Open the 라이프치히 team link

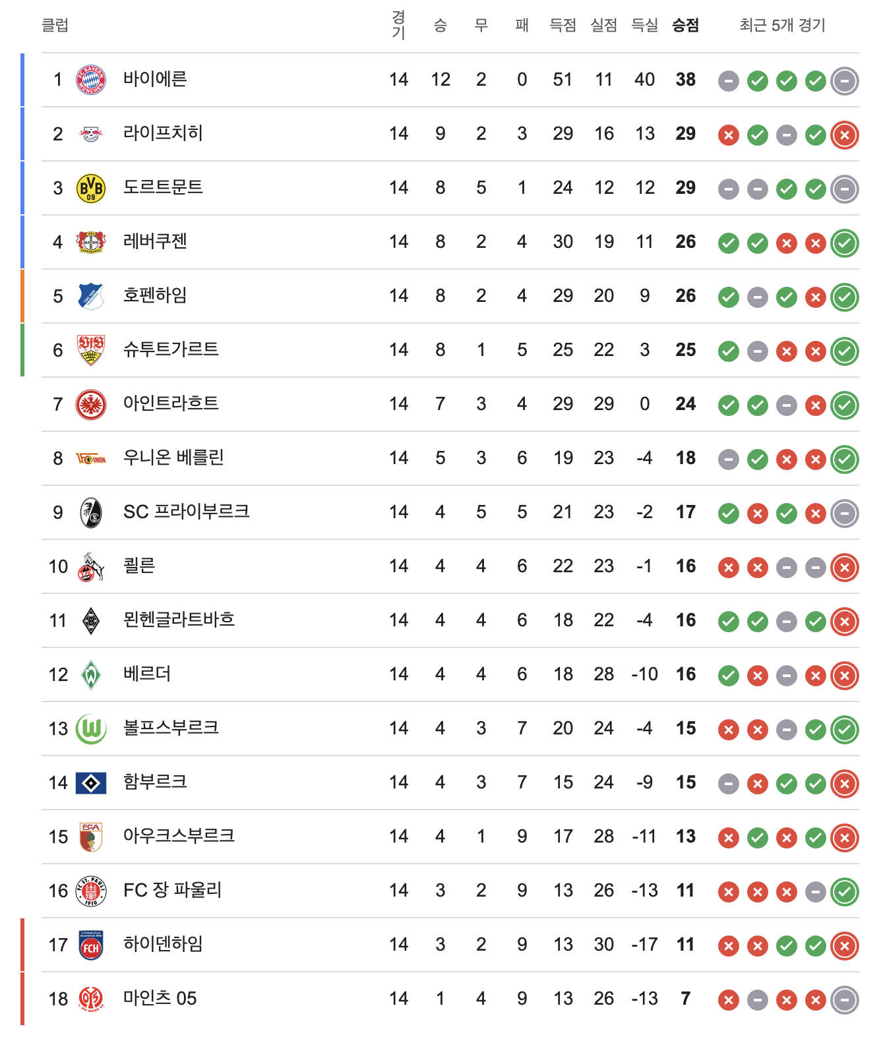tap(163, 134)
